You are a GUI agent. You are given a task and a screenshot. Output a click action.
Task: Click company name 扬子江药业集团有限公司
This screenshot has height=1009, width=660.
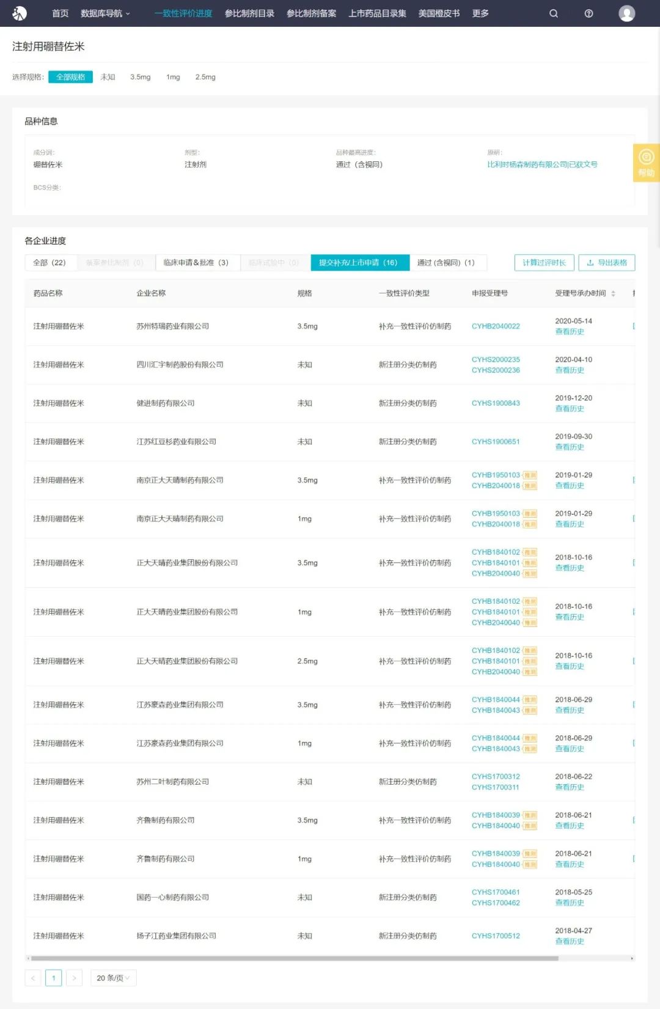[x=176, y=936]
